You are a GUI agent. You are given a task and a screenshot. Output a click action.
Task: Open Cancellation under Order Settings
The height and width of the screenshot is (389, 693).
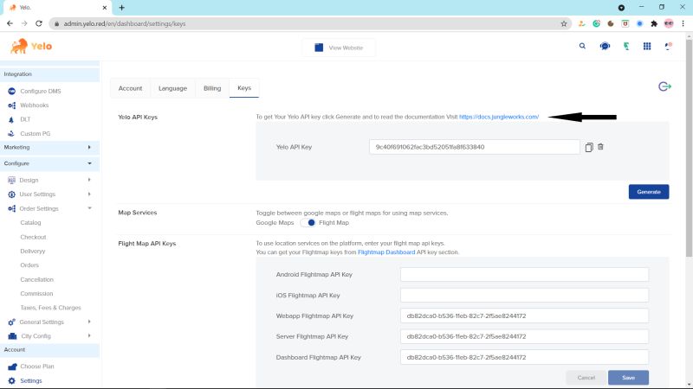pos(36,279)
